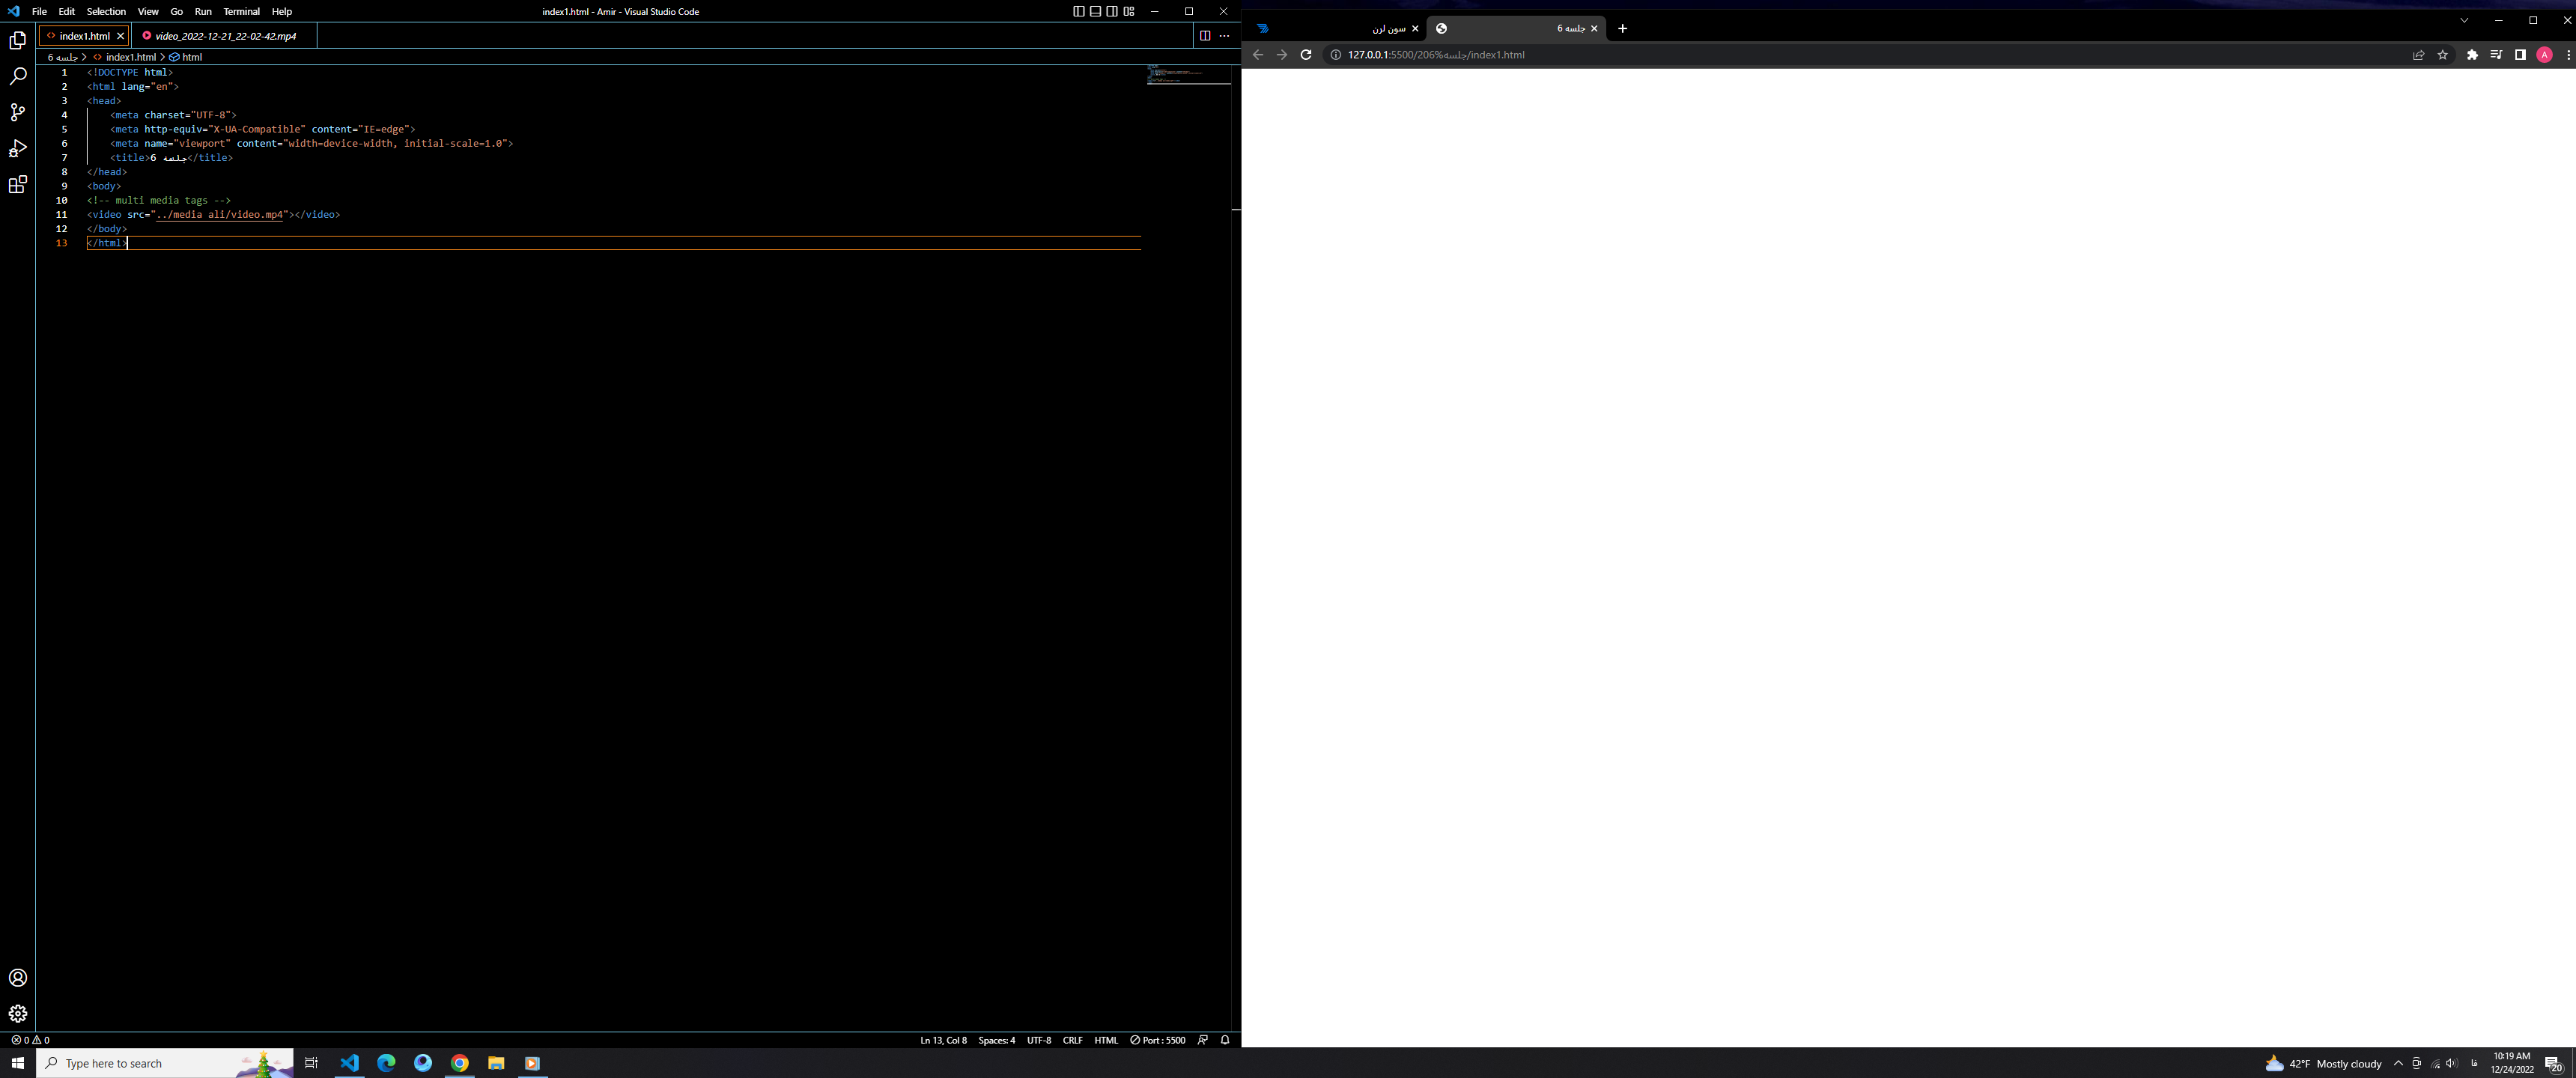Viewport: 2576px width, 1078px height.
Task: Share this page icon in Chrome
Action: tap(2419, 55)
